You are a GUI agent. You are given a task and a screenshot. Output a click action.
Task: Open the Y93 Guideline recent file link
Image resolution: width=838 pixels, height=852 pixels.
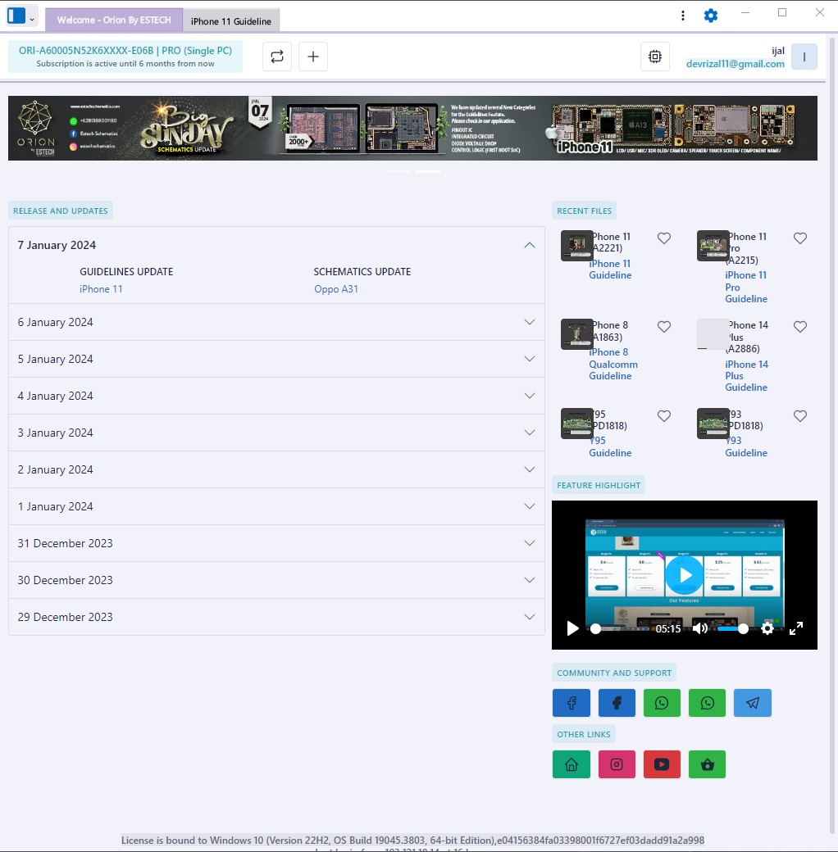pos(746,446)
